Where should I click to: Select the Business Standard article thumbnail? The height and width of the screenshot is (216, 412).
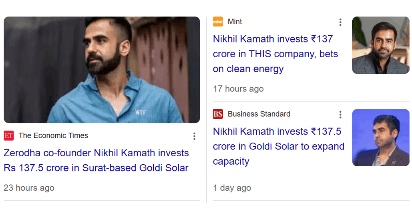[x=381, y=137]
